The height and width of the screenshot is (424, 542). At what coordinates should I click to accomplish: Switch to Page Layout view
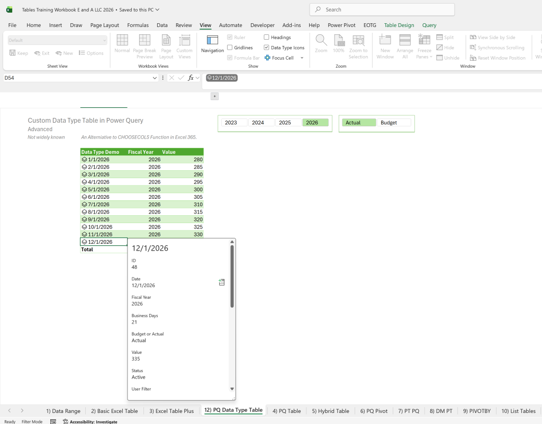[x=166, y=47]
